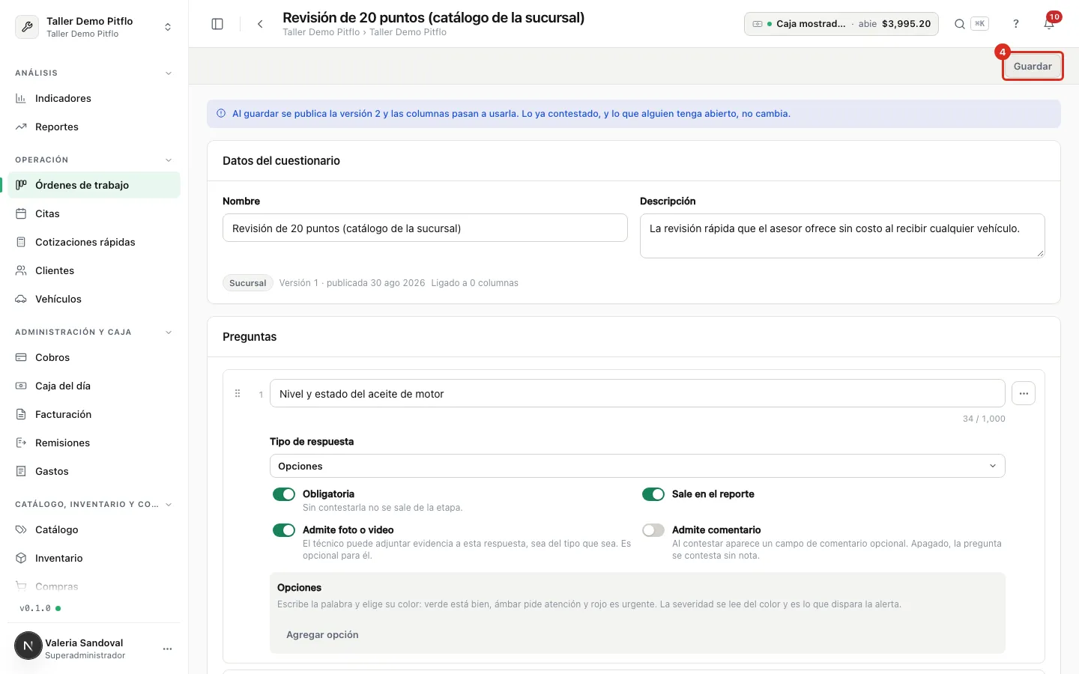The image size is (1079, 674).
Task: Open the Remisiones page
Action: pos(94,443)
